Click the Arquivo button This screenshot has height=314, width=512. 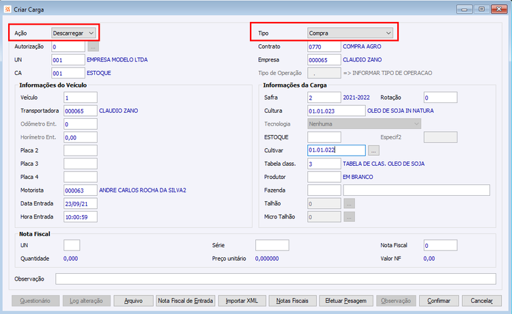pos(133,300)
